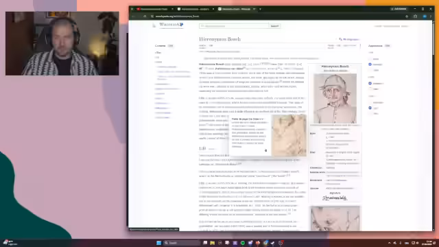The width and height of the screenshot is (439, 247).
Task: Open the browser tab search chevron
Action: click(132, 9)
